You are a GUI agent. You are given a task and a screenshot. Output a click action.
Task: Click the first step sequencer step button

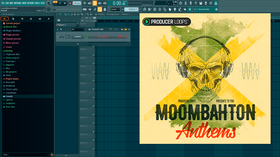coord(89,37)
